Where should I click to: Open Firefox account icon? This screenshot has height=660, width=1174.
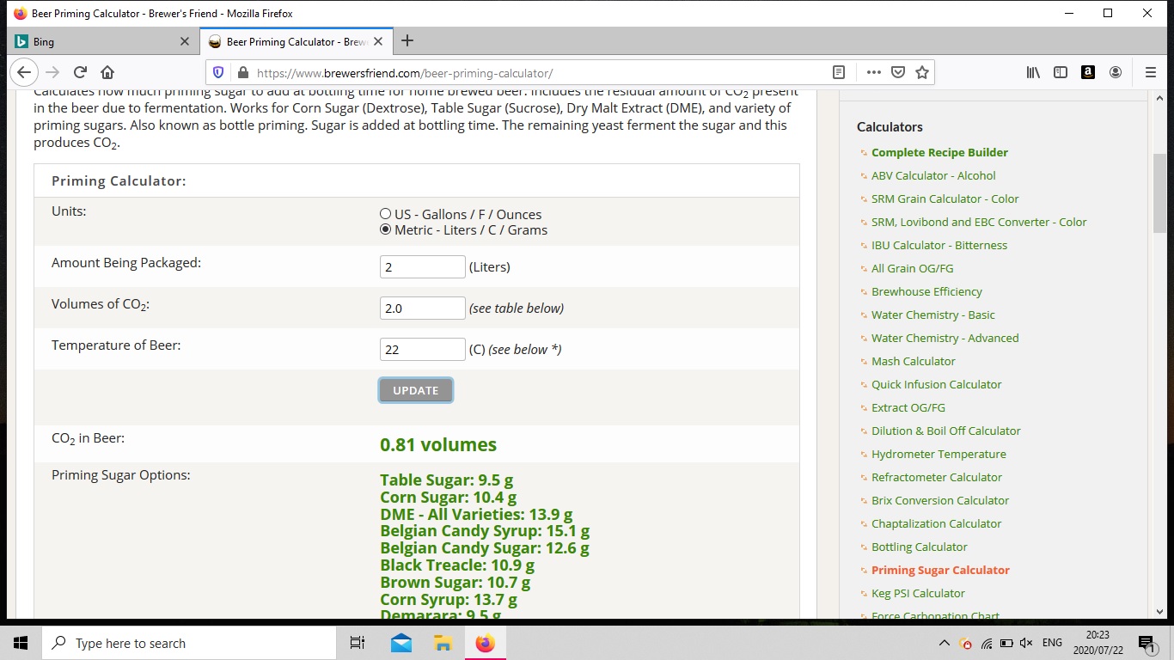pos(1116,73)
